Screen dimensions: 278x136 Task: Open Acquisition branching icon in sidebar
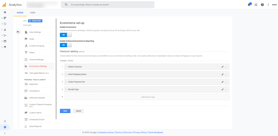5,35
